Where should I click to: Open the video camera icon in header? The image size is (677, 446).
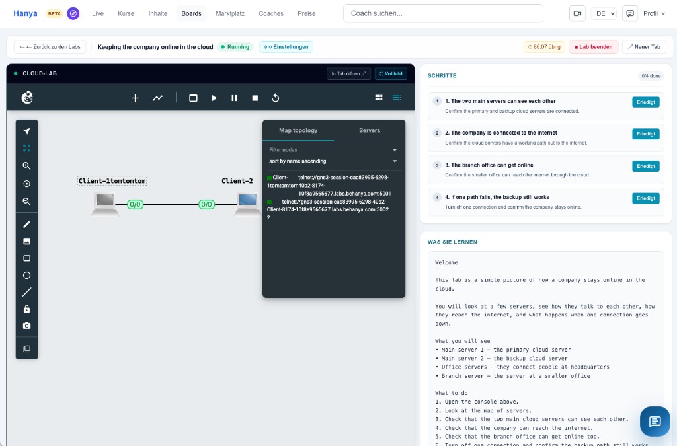coord(577,13)
